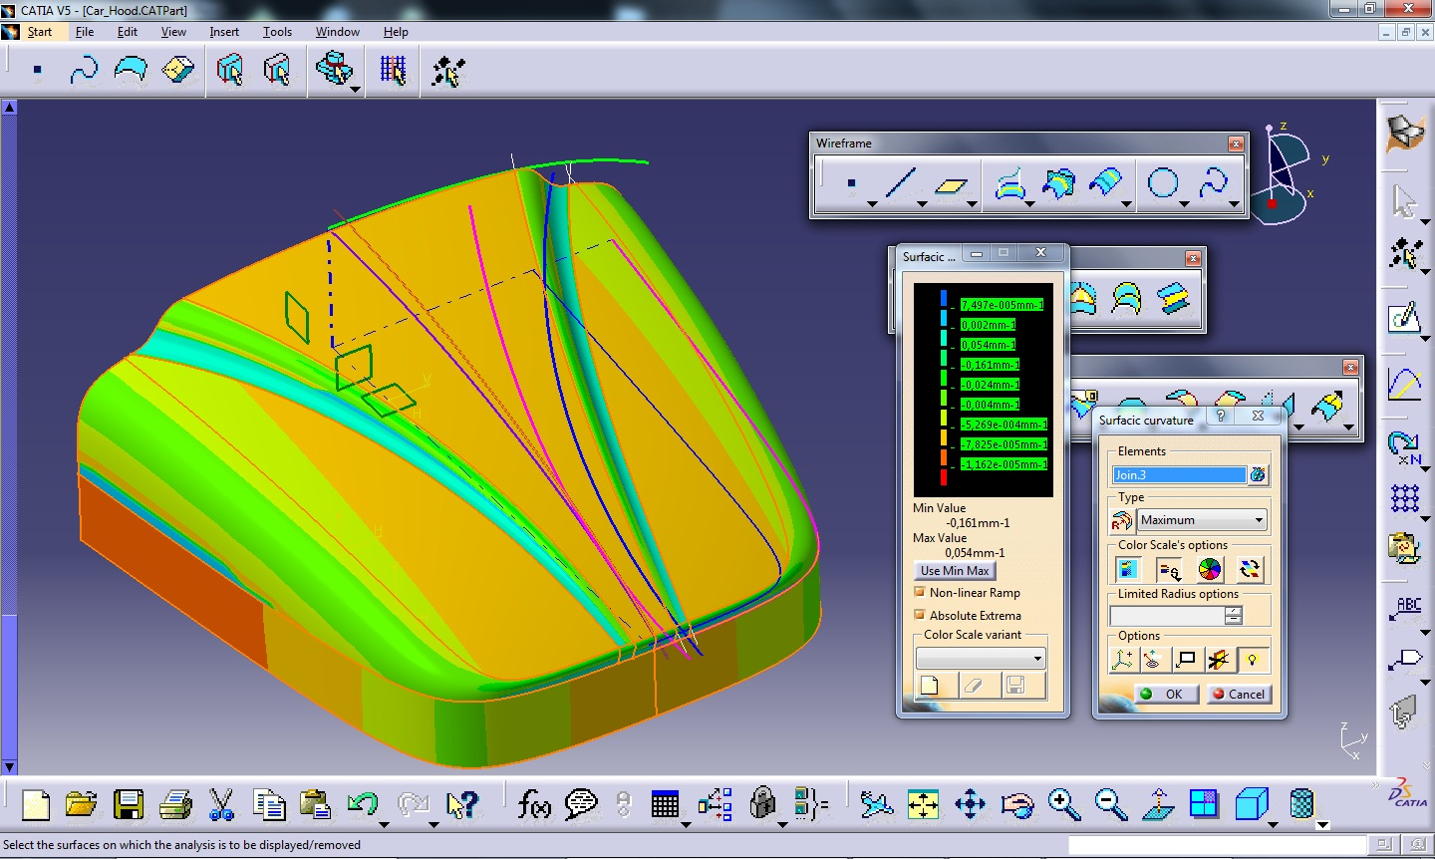Toggle the light bulb option in Options

click(1252, 660)
